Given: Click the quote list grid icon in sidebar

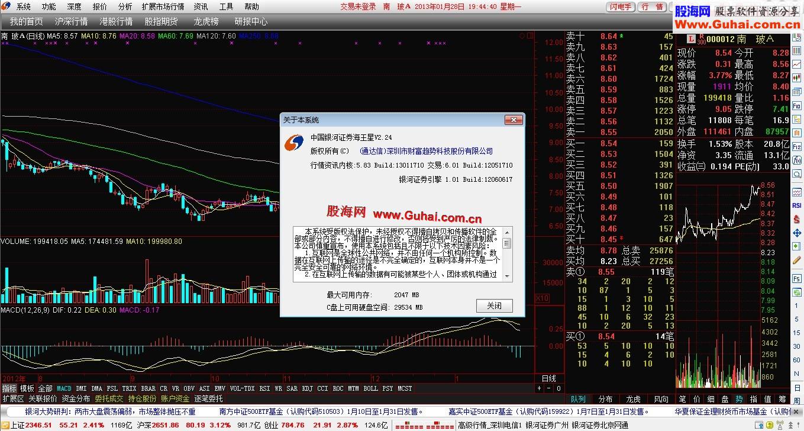Looking at the screenshot, I should click(x=796, y=50).
